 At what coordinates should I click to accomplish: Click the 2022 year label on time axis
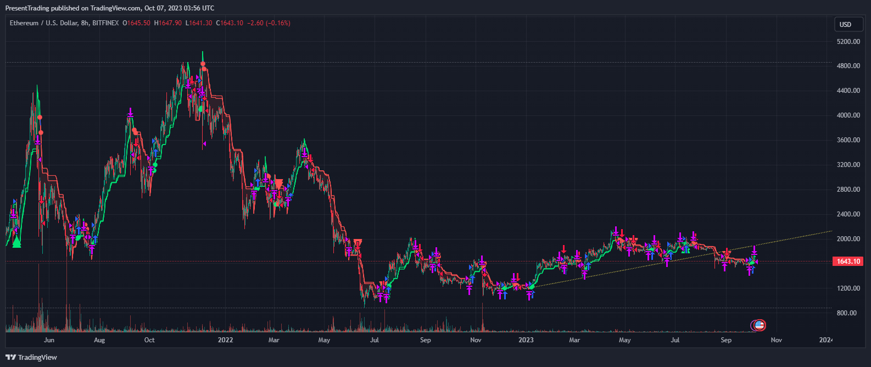[225, 340]
